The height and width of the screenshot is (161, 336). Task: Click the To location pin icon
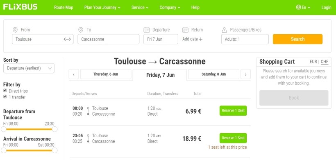pos(81,30)
